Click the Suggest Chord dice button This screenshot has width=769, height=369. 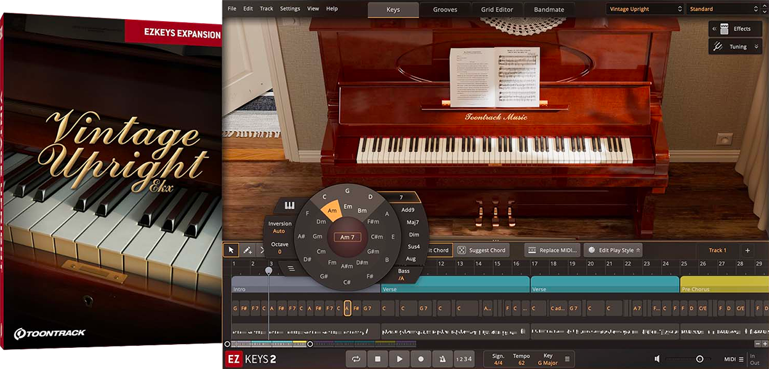483,250
